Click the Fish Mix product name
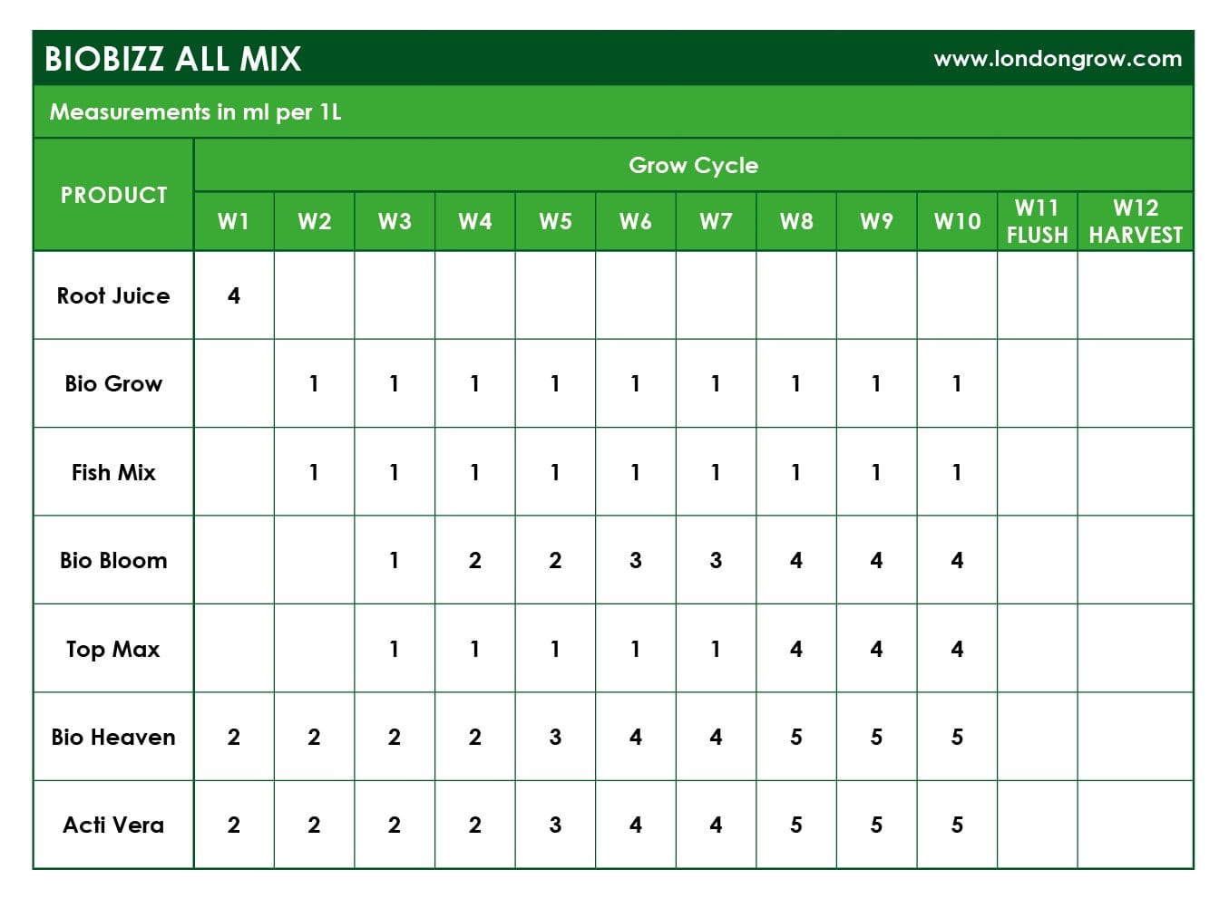The height and width of the screenshot is (898, 1229). click(113, 472)
